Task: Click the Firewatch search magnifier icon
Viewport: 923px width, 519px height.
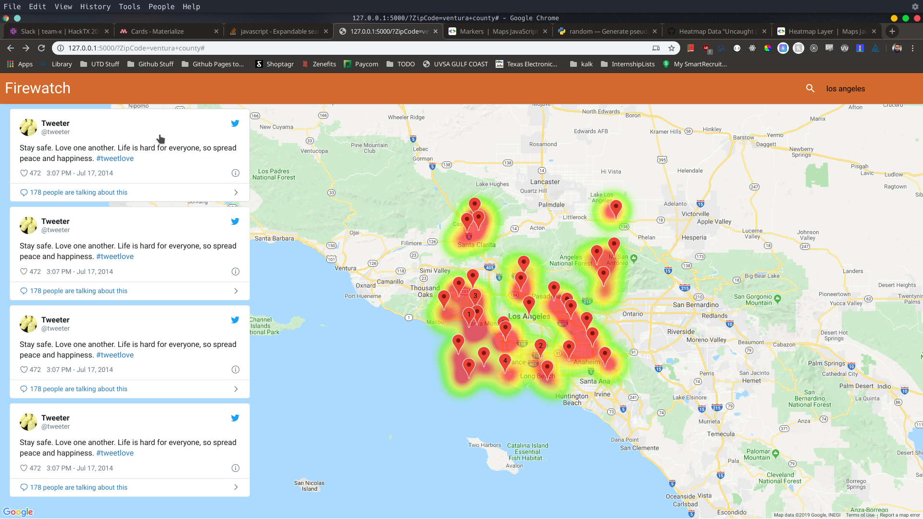Action: (x=810, y=88)
